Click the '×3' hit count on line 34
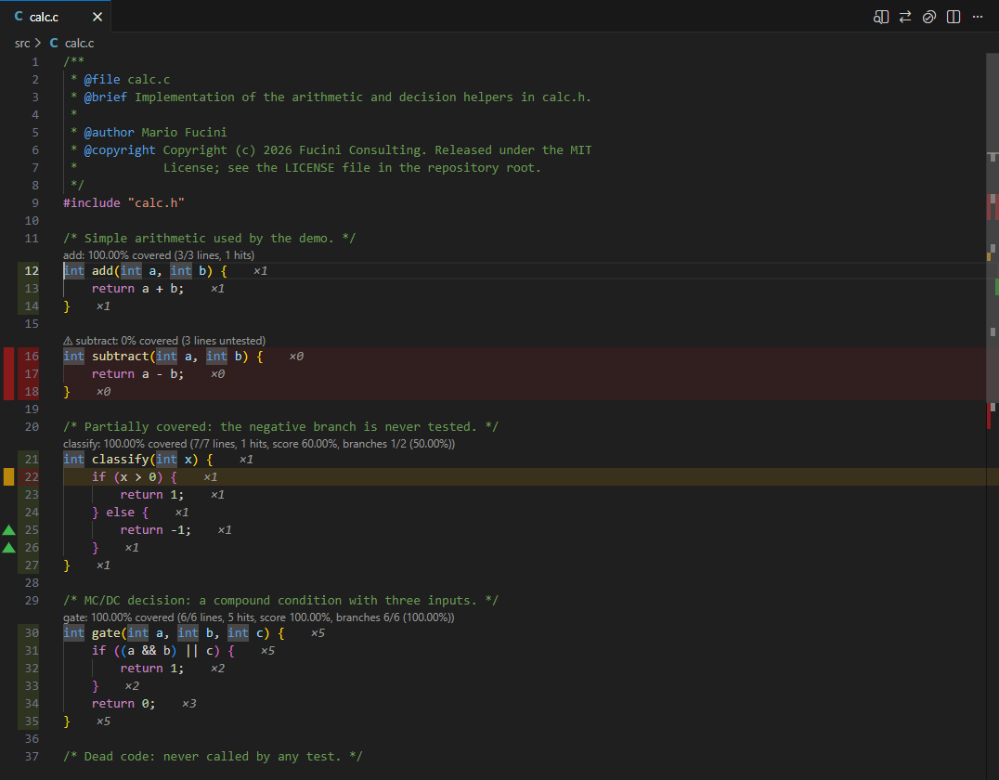Viewport: 999px width, 780px height. coord(189,704)
